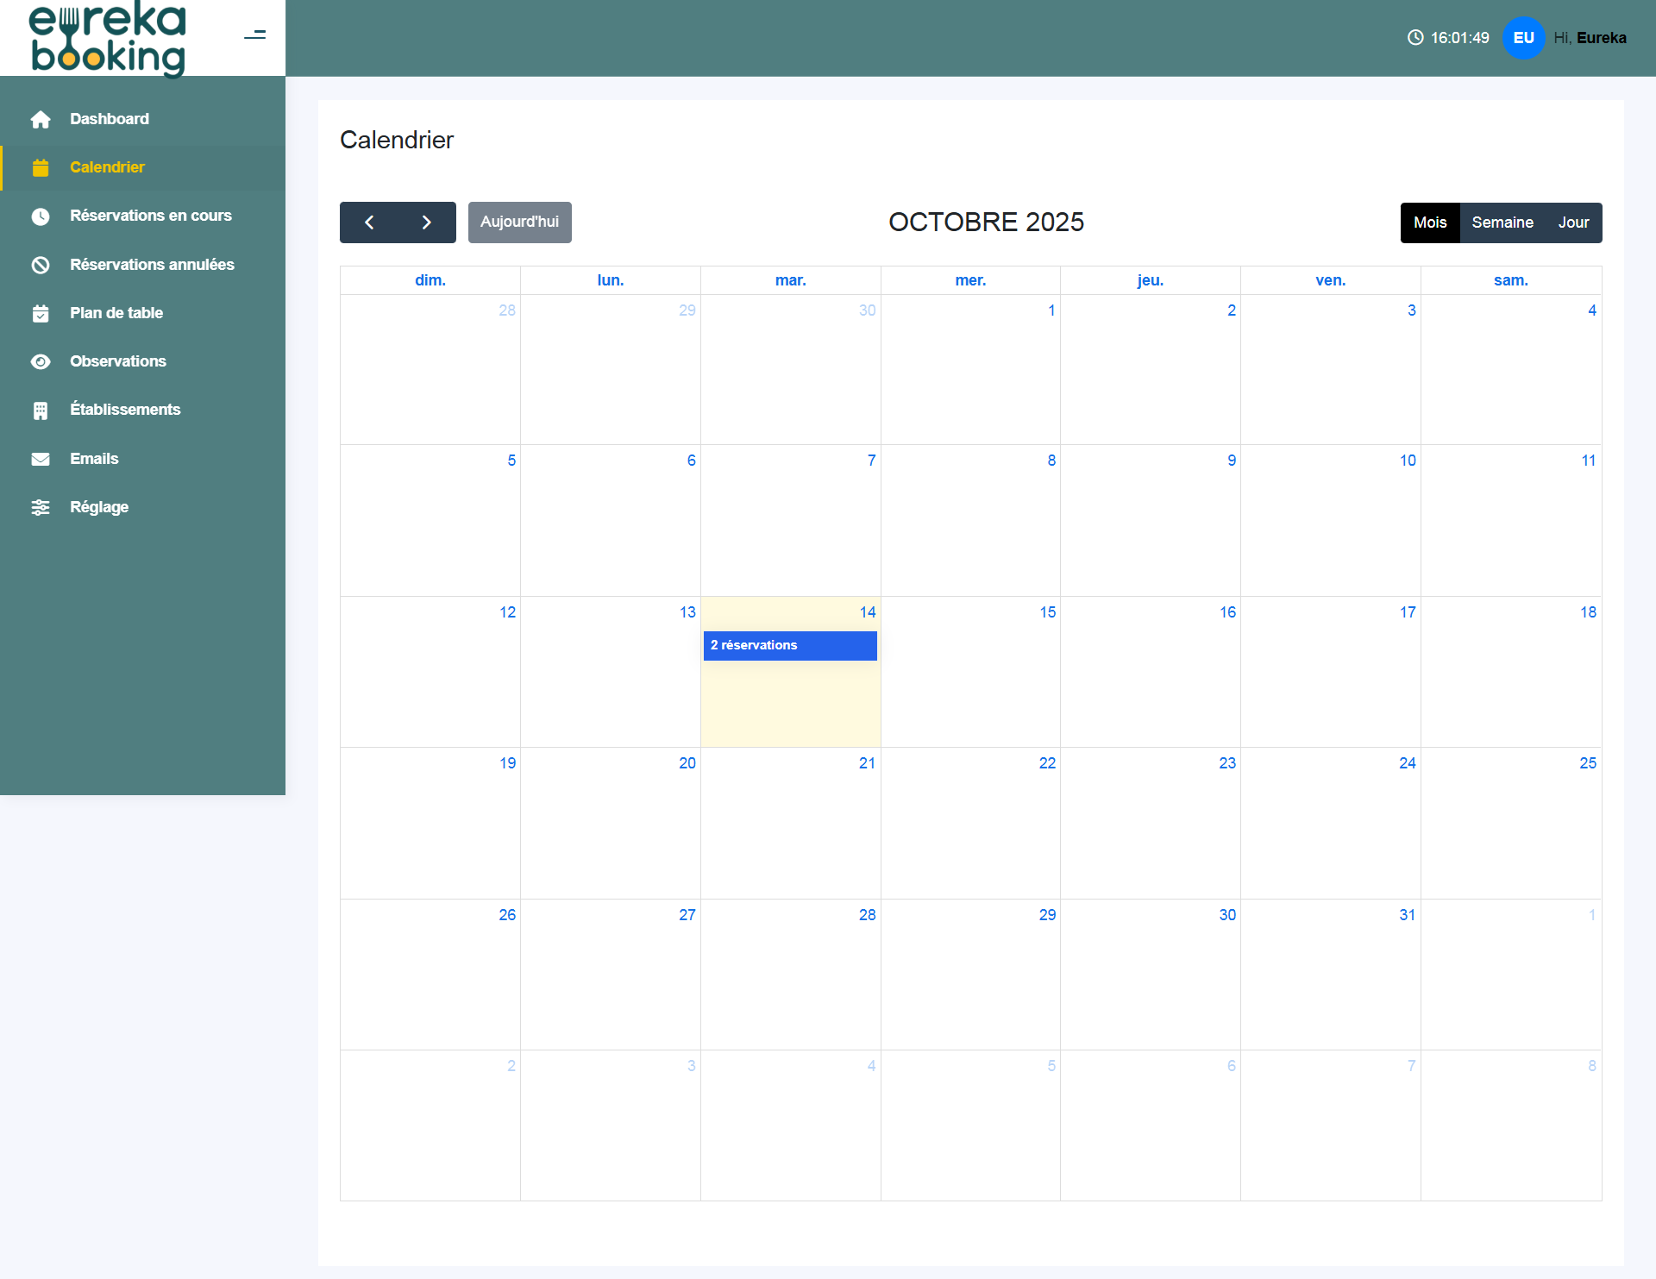Click the sliders icon for Réglage
This screenshot has height=1279, width=1656.
[x=41, y=507]
